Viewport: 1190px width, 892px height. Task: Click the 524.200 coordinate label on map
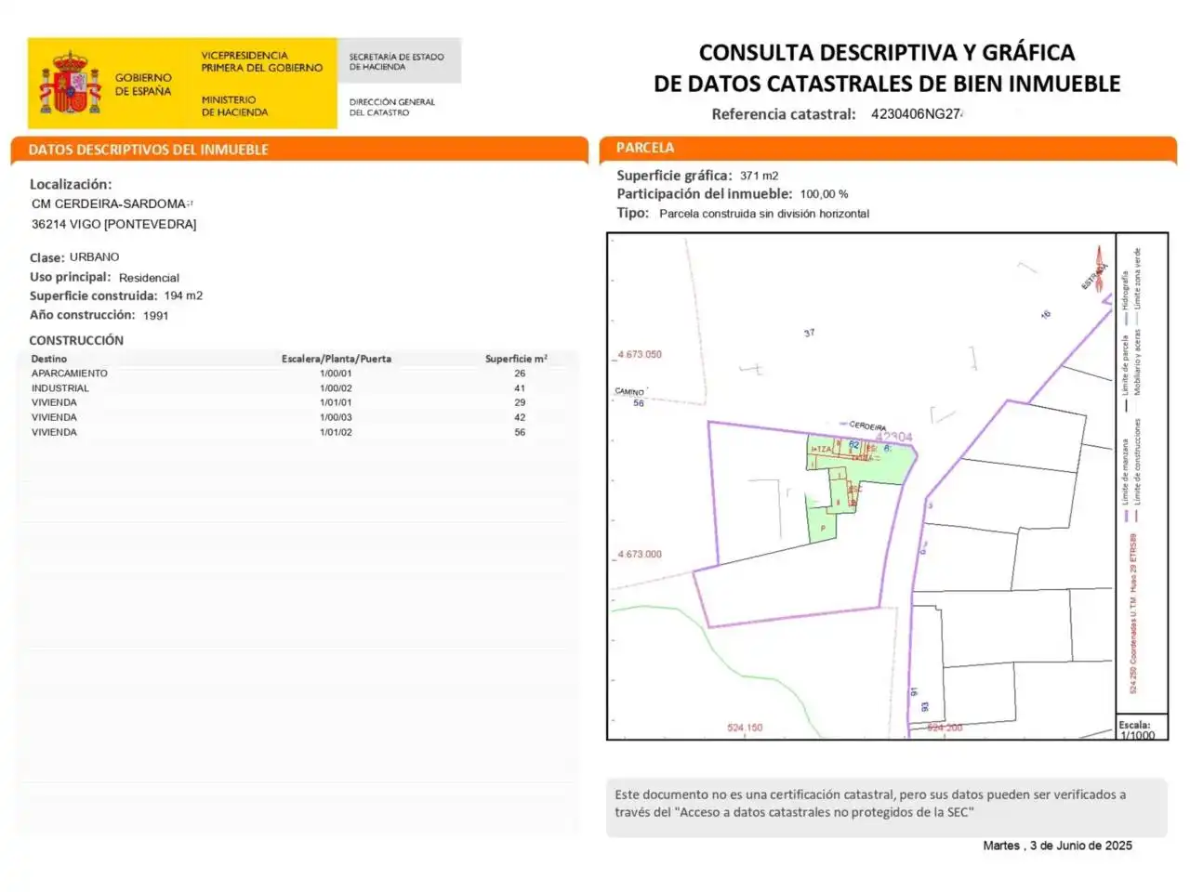point(945,728)
